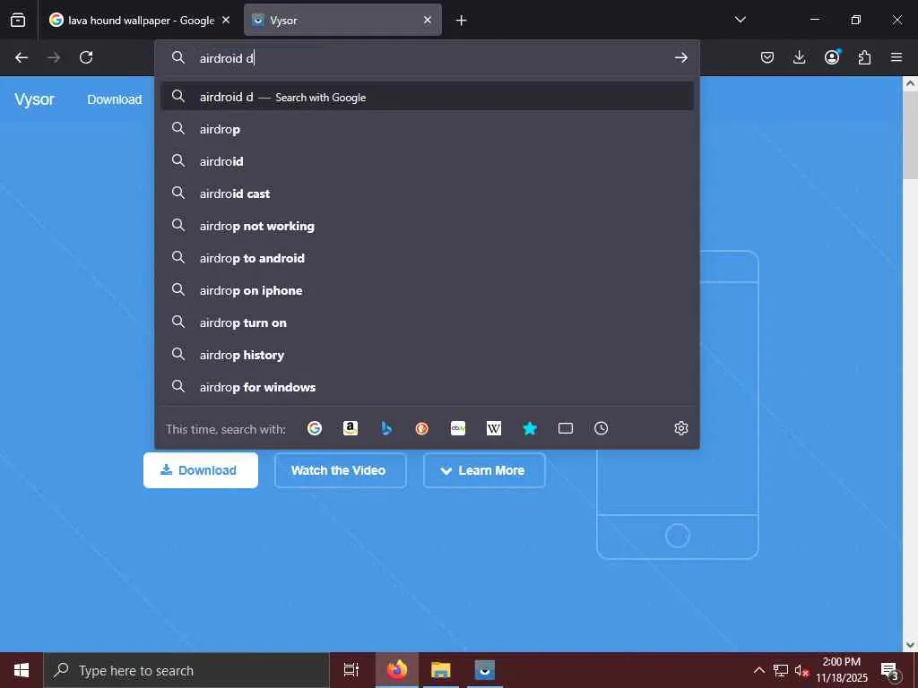
Task: Open Firefox from the taskbar
Action: [397, 670]
